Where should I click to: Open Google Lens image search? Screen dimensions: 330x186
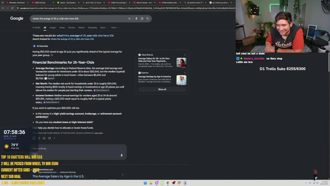142,19
